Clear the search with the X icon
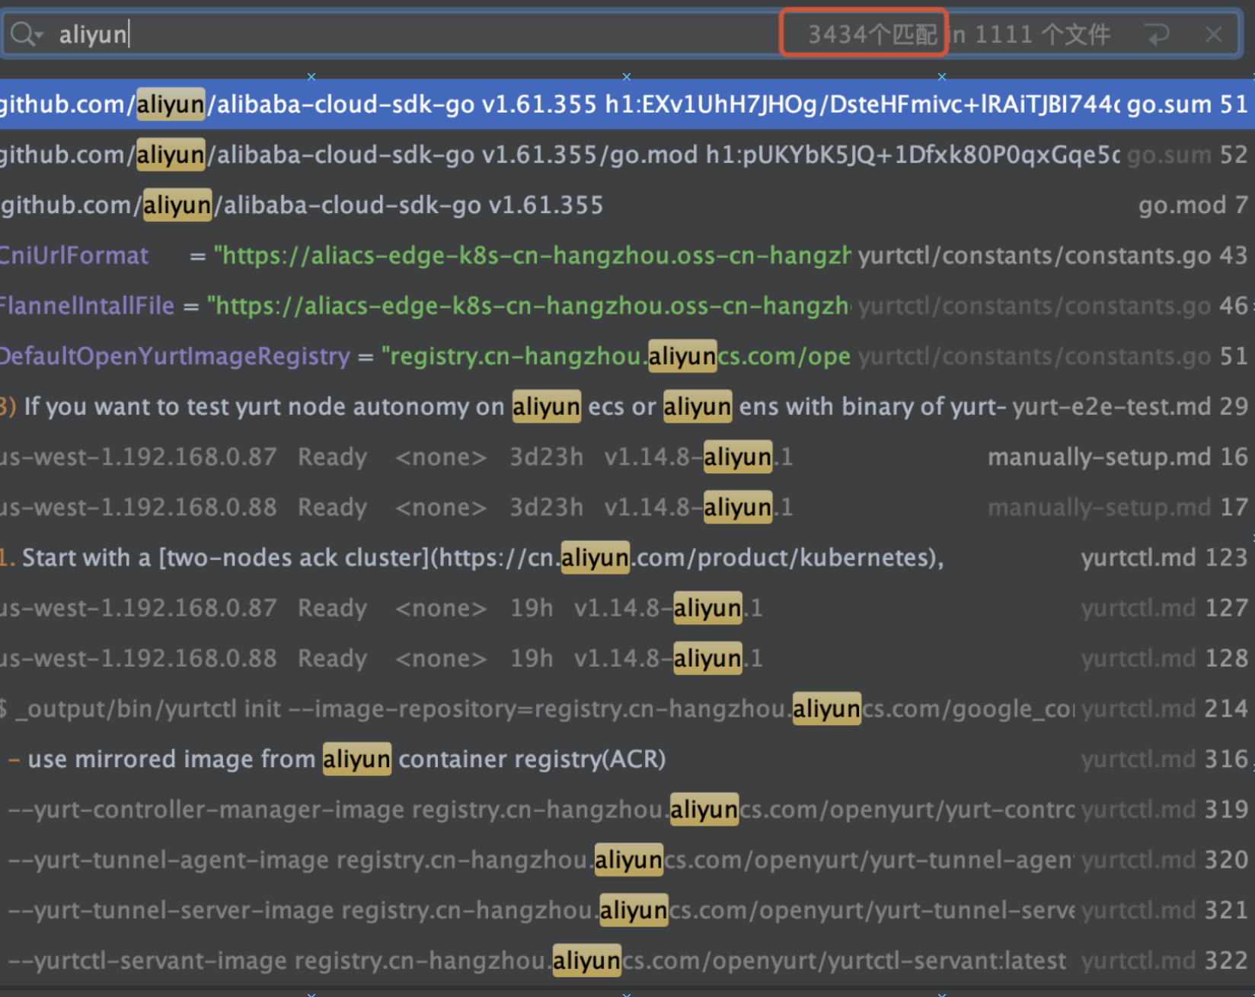This screenshot has width=1255, height=997. point(1215,33)
